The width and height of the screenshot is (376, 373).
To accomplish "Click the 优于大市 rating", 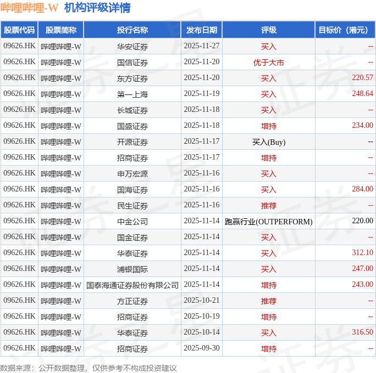I will point(269,63).
